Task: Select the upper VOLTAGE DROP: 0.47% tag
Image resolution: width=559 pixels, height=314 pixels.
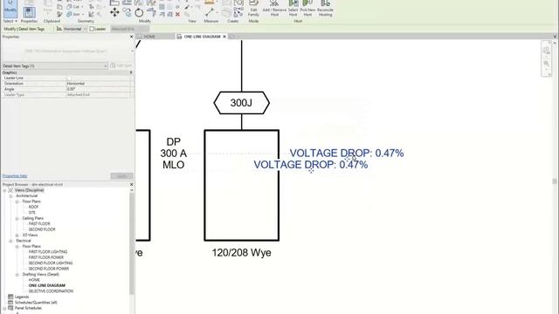Action: [347, 154]
